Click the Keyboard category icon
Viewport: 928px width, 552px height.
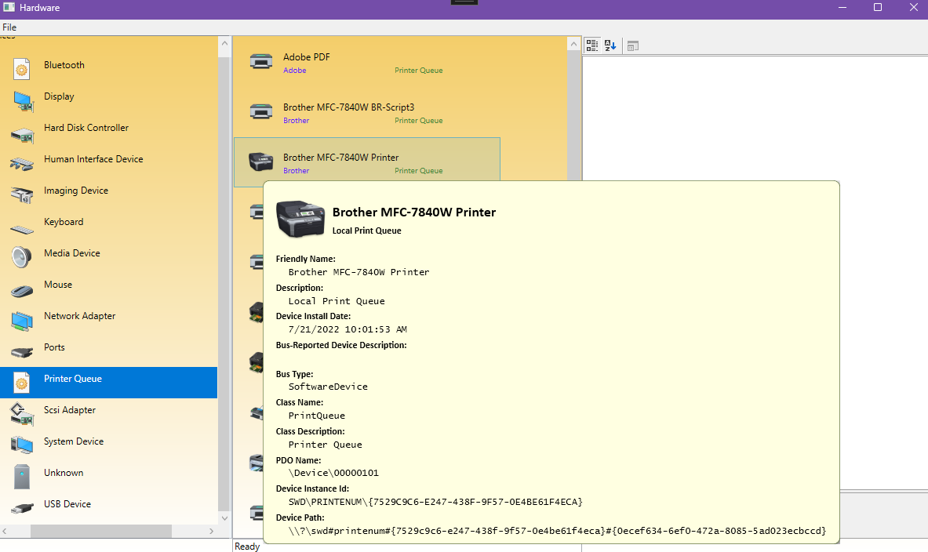click(22, 230)
